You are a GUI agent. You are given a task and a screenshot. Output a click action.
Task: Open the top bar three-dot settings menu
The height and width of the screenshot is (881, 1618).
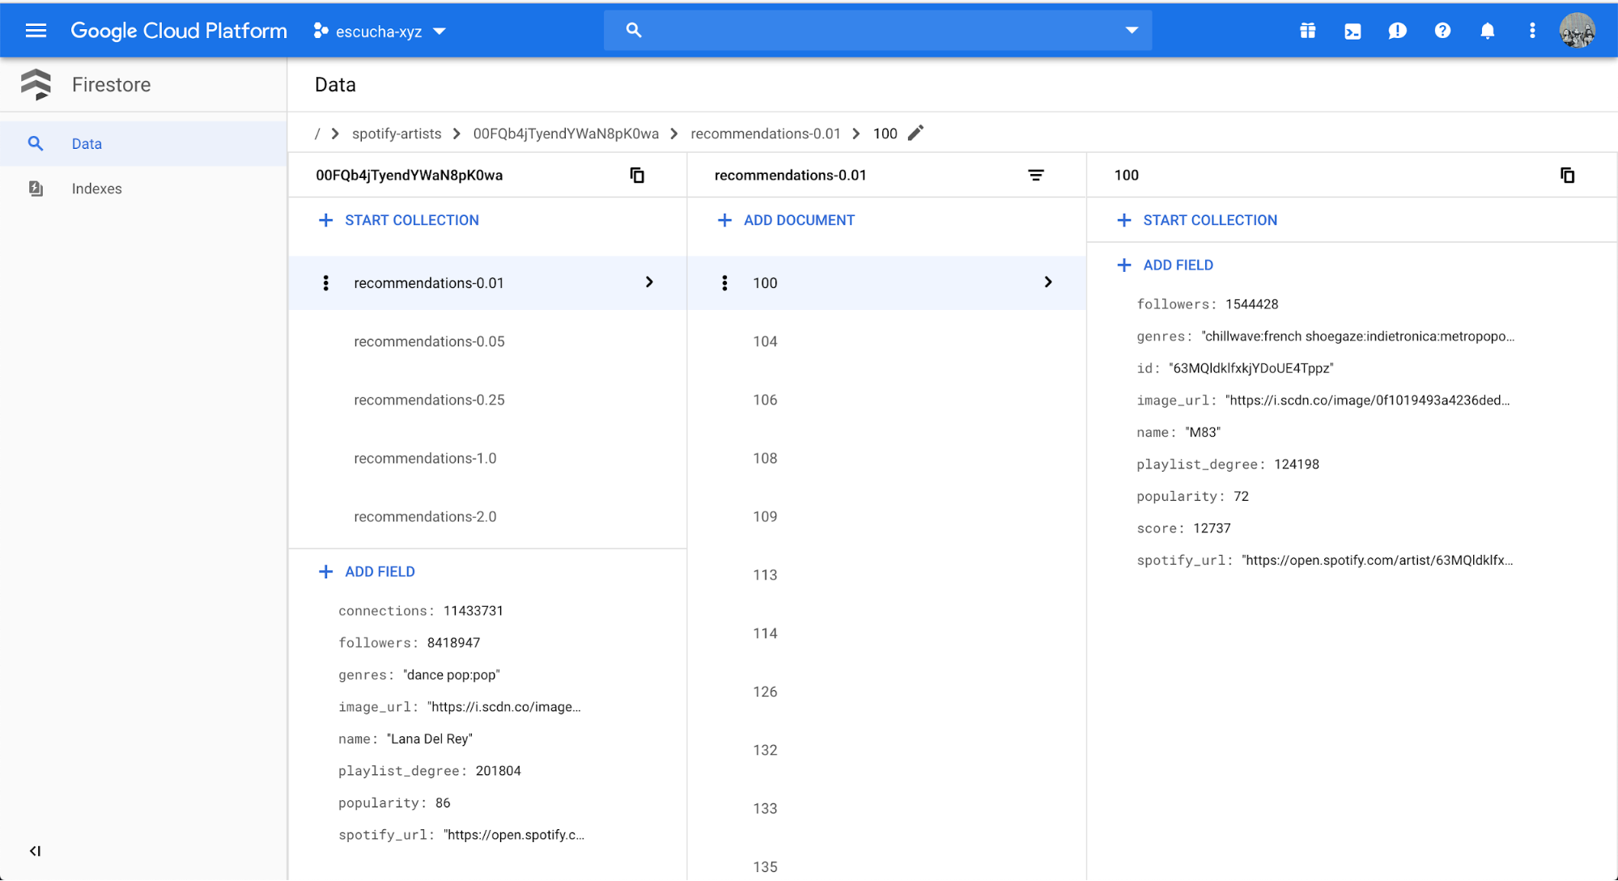(1532, 31)
